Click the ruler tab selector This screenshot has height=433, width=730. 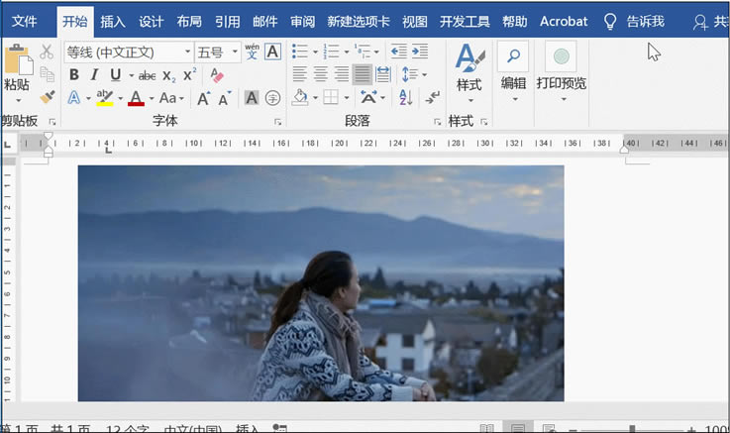pos(8,144)
